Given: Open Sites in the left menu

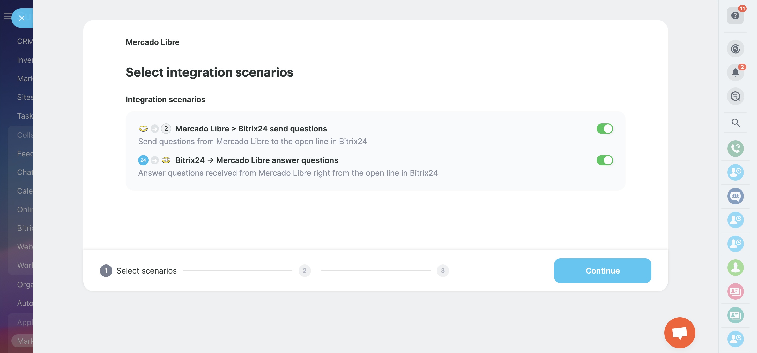Looking at the screenshot, I should [x=25, y=97].
